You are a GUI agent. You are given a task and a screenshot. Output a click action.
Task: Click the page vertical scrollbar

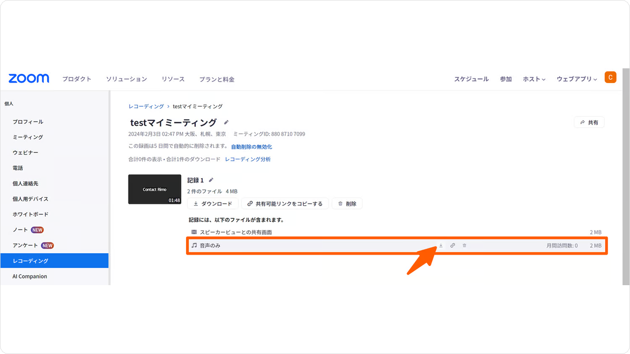(x=626, y=177)
